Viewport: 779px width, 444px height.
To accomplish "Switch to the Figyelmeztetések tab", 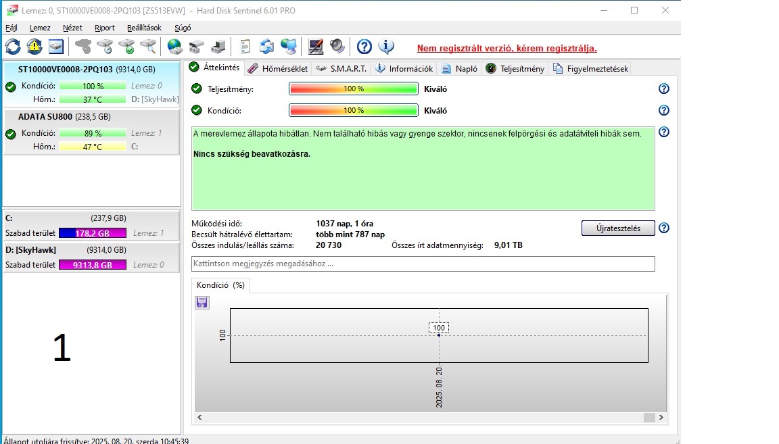I will click(x=591, y=68).
